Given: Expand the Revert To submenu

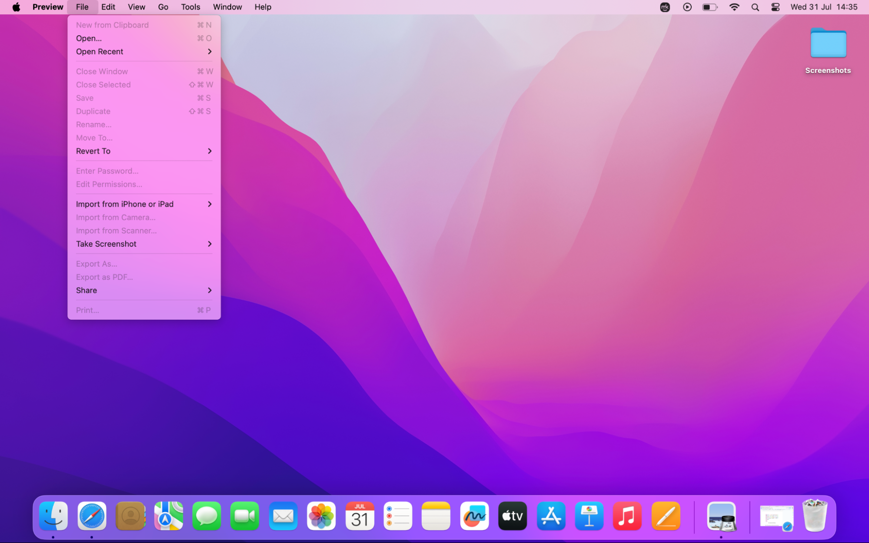Looking at the screenshot, I should pos(144,151).
